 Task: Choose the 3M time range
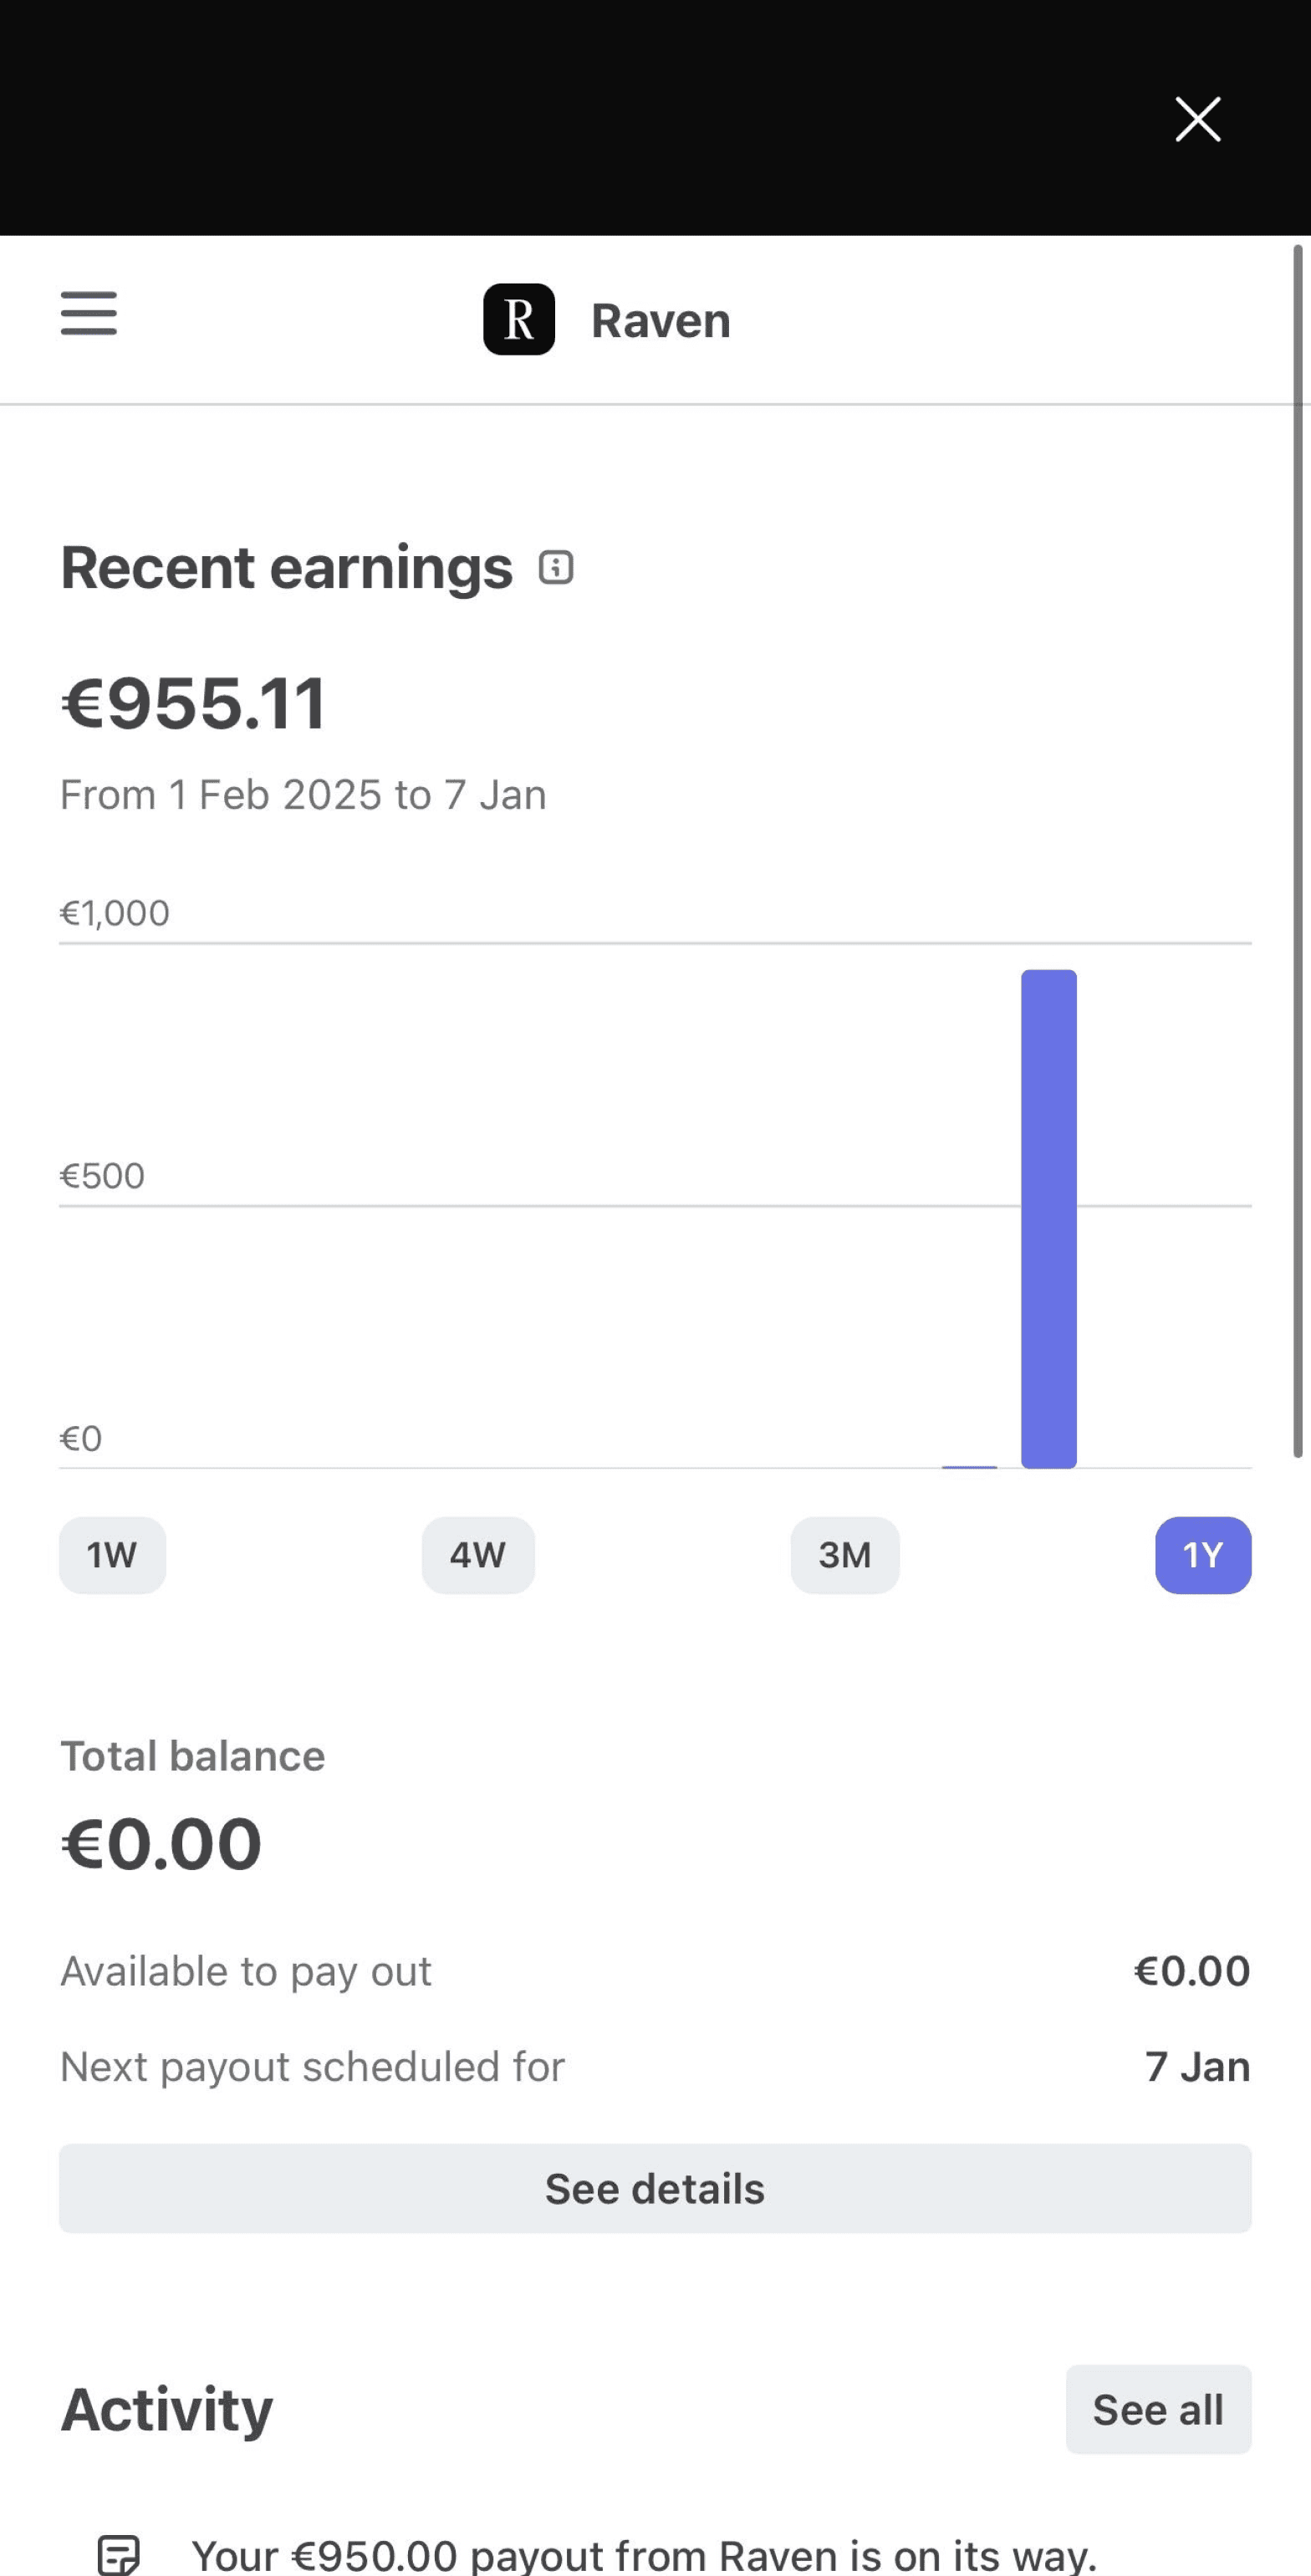coord(845,1555)
